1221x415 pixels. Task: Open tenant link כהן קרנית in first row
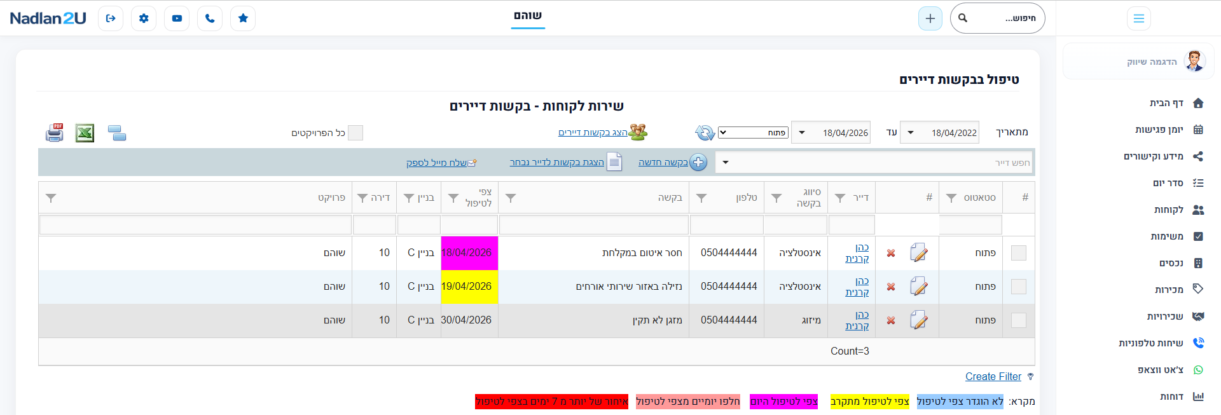pyautogui.click(x=857, y=253)
